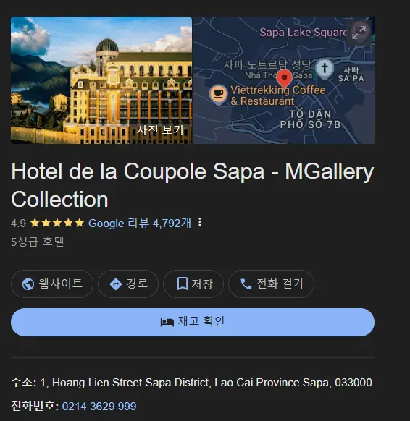Click the 전화 걸기 call button
The image size is (410, 421).
pyautogui.click(x=271, y=284)
